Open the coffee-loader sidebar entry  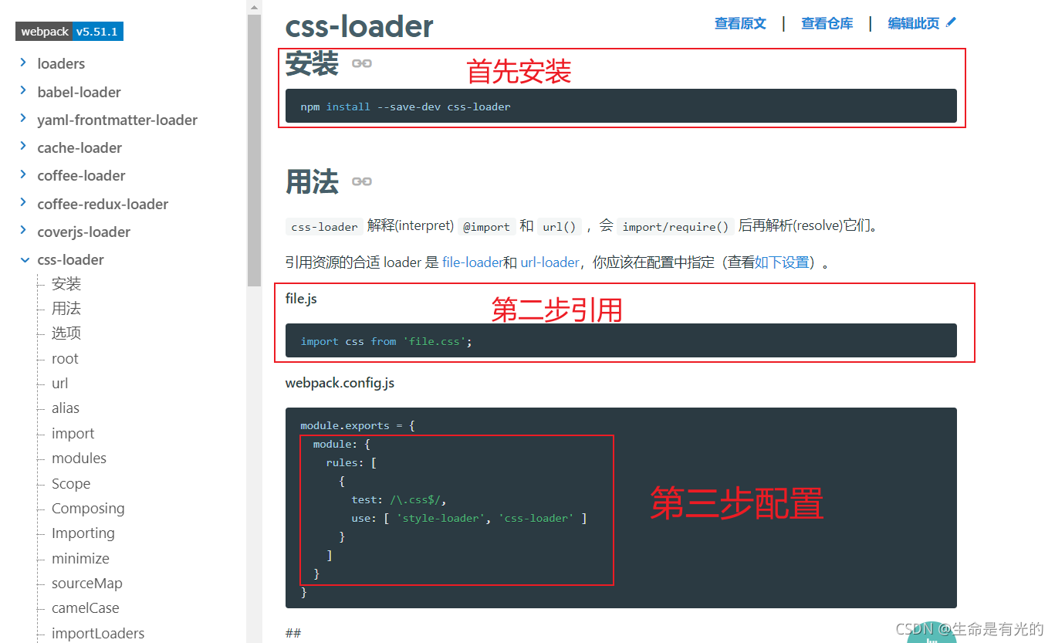[x=81, y=175]
